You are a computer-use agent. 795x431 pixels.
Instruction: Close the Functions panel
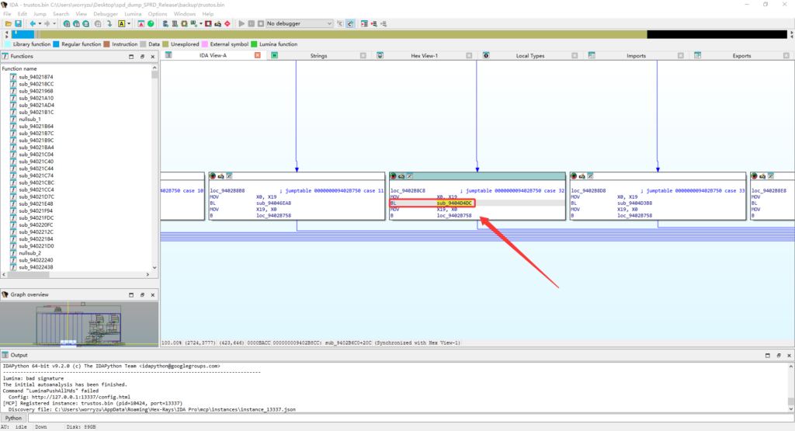pyautogui.click(x=153, y=56)
